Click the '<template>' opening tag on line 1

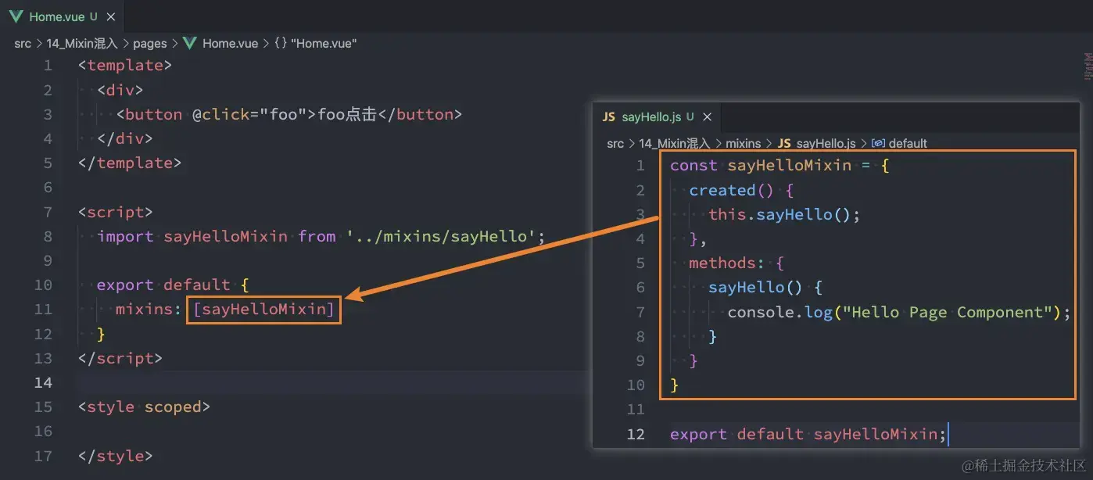[125, 65]
